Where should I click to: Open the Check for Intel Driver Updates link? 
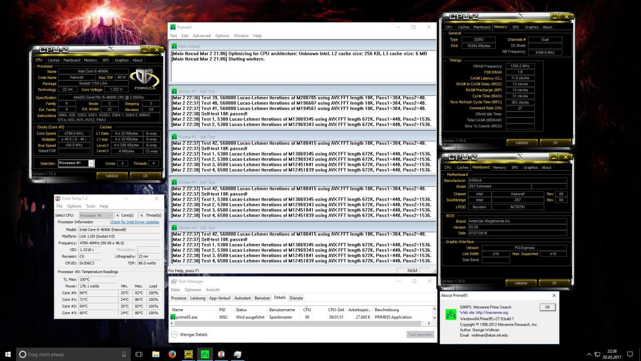(135, 222)
